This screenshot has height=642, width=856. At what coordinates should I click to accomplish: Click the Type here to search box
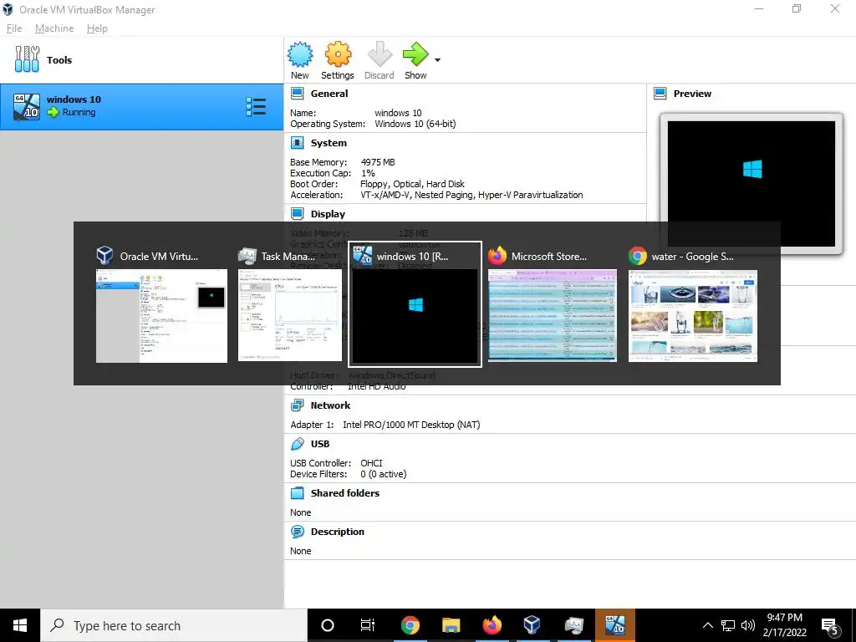174,625
